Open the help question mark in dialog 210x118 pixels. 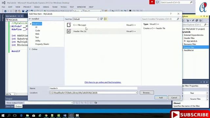171,14
